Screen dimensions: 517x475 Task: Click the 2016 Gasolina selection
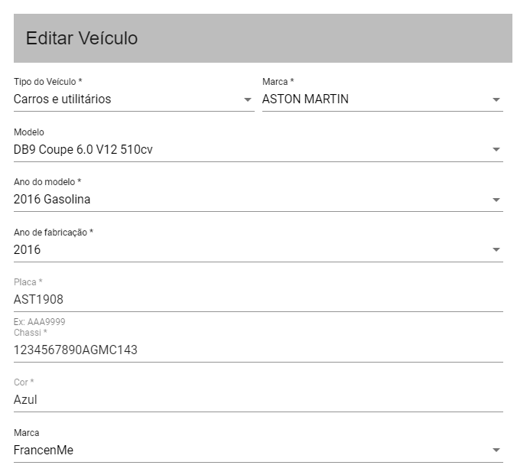point(52,199)
